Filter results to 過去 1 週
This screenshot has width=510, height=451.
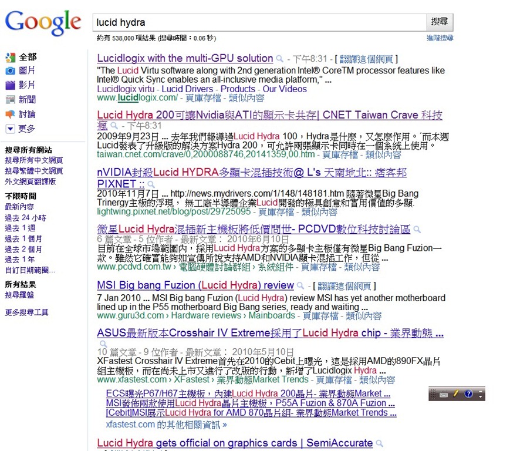[20, 228]
